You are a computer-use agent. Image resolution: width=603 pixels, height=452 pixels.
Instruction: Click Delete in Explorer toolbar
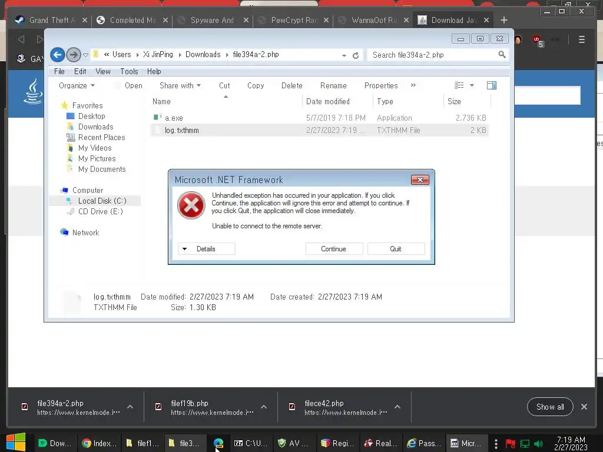point(291,86)
